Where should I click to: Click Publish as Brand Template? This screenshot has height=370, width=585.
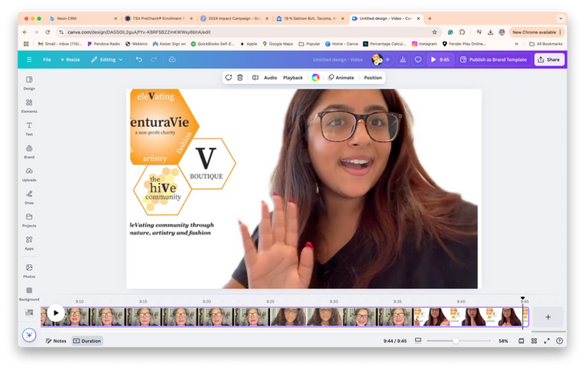[x=494, y=59]
